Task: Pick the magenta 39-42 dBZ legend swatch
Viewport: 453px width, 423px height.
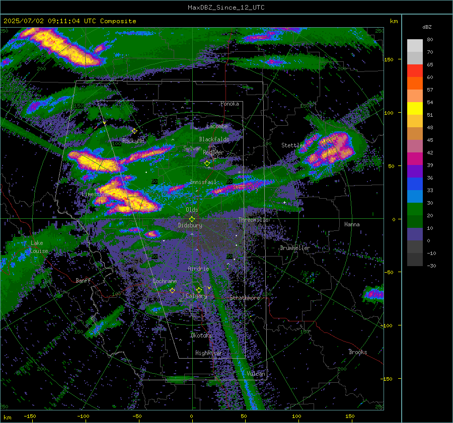Action: click(x=415, y=158)
